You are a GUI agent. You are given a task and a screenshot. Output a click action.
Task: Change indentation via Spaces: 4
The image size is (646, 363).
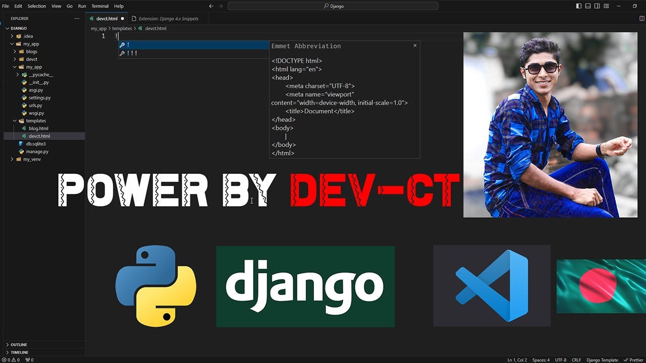541,360
